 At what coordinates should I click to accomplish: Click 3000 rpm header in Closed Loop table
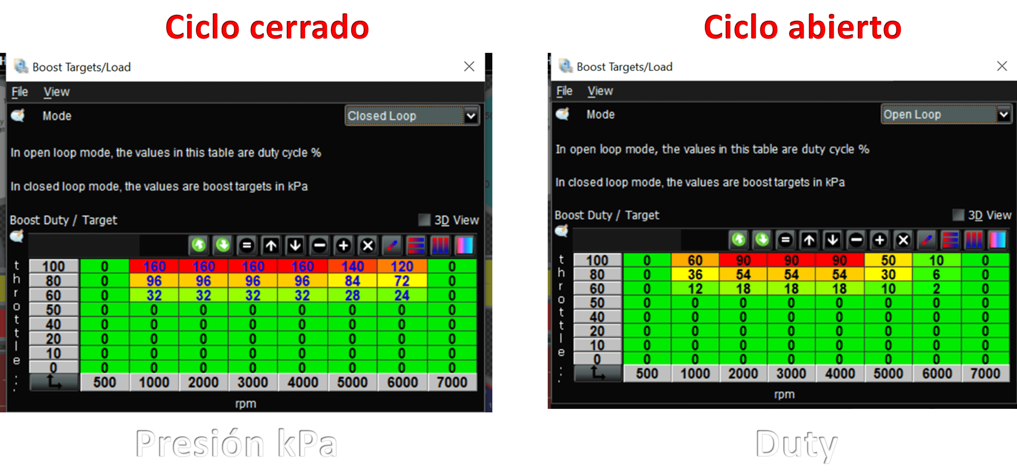[x=253, y=382]
